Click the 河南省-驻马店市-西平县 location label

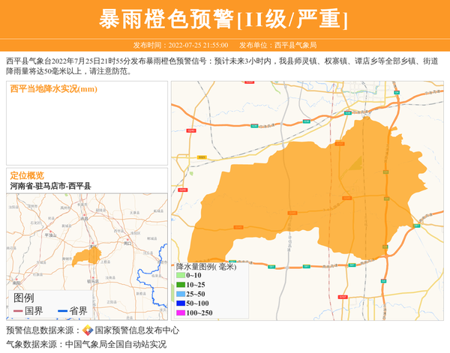[50, 186]
